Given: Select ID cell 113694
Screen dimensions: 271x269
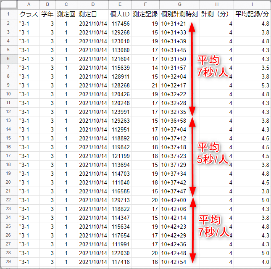Looking at the screenshot, I should point(120,165).
